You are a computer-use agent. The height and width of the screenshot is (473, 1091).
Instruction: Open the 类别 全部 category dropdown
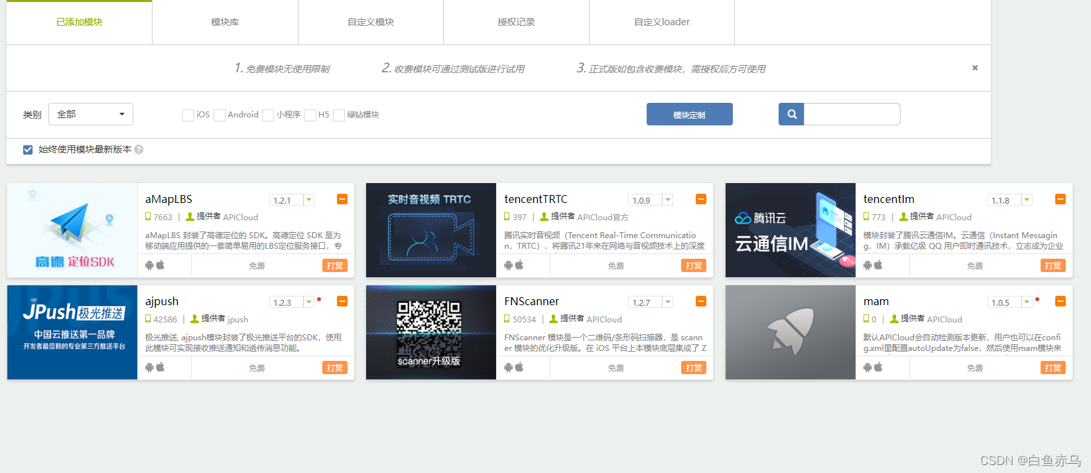pos(91,114)
